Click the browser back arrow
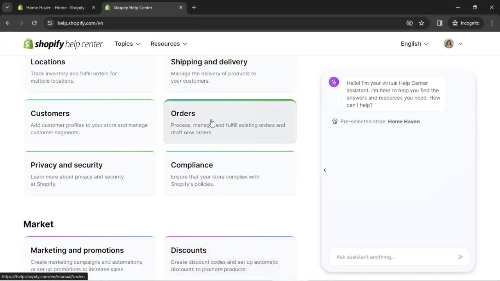 point(8,23)
